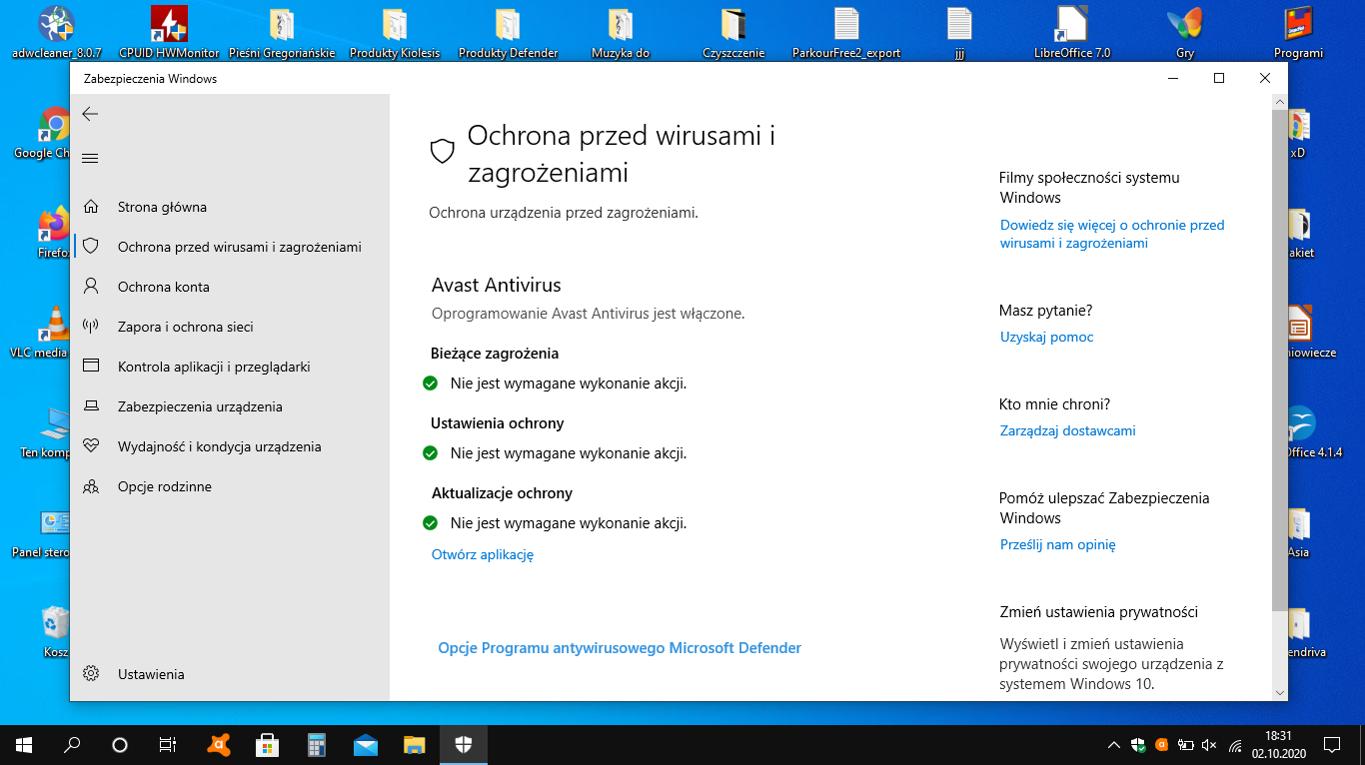Image resolution: width=1365 pixels, height=765 pixels.
Task: Open the Action Center notifications icon
Action: pyautogui.click(x=1331, y=745)
